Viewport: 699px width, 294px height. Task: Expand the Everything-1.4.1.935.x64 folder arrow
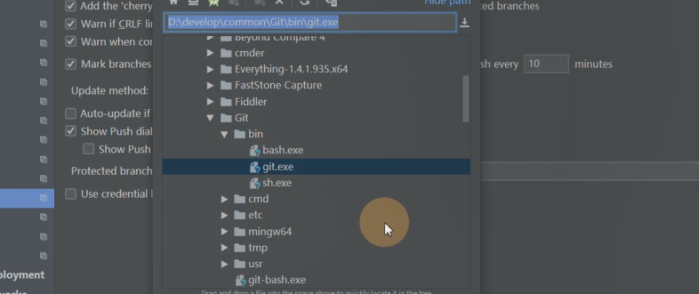210,69
